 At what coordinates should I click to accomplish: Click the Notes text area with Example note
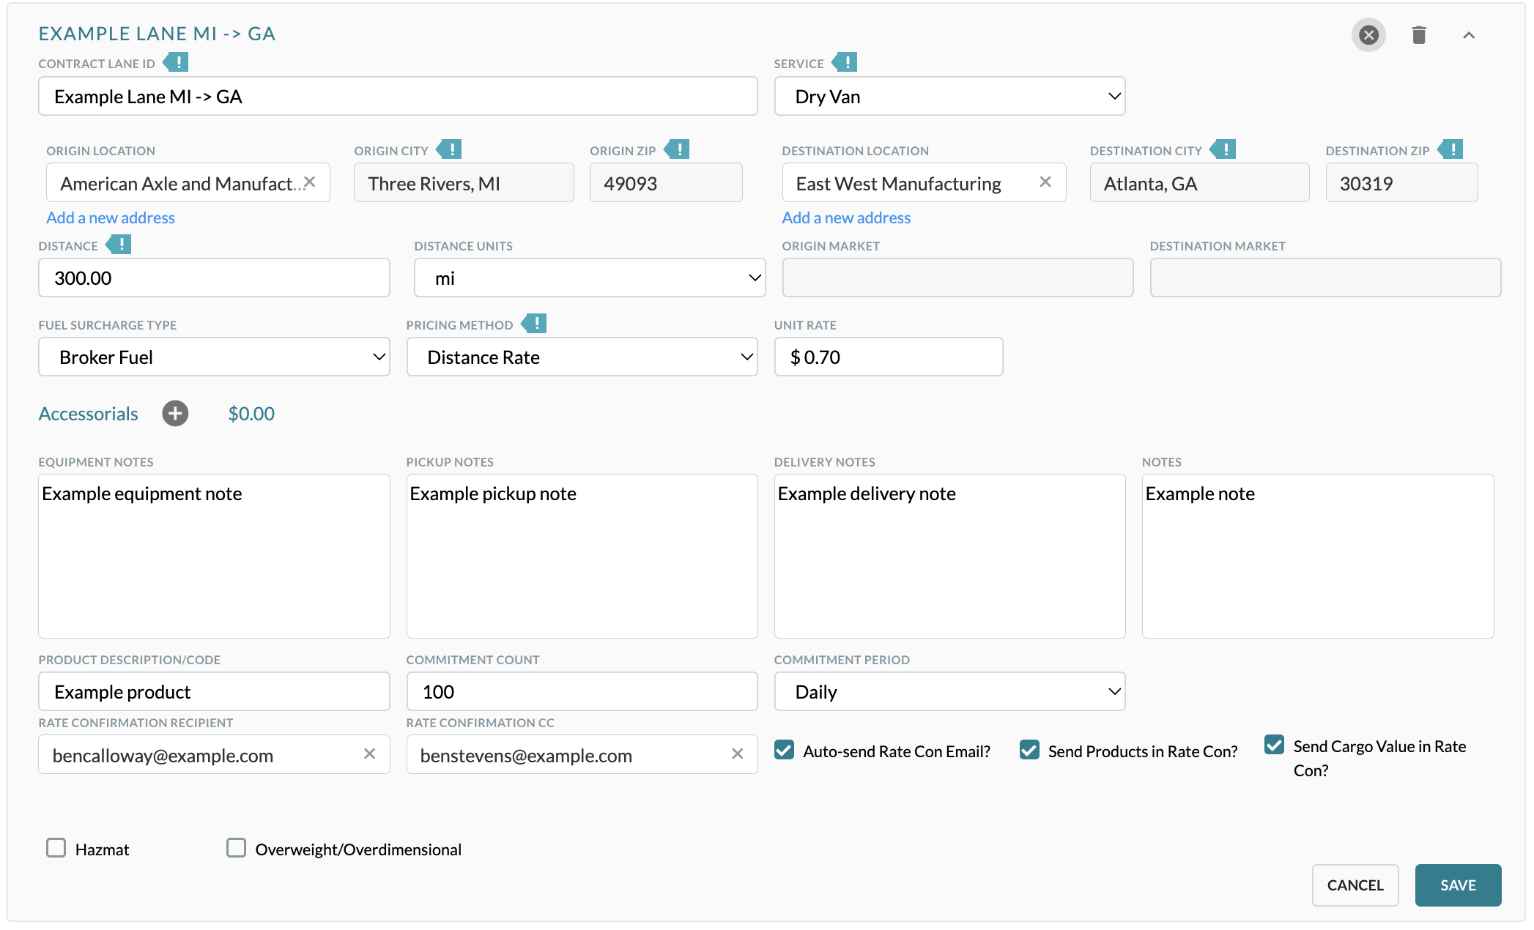[1318, 557]
